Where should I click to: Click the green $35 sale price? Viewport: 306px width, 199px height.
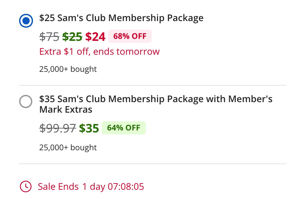(x=88, y=128)
